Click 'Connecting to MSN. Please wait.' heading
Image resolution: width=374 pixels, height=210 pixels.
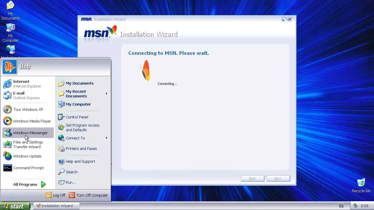pyautogui.click(x=169, y=53)
